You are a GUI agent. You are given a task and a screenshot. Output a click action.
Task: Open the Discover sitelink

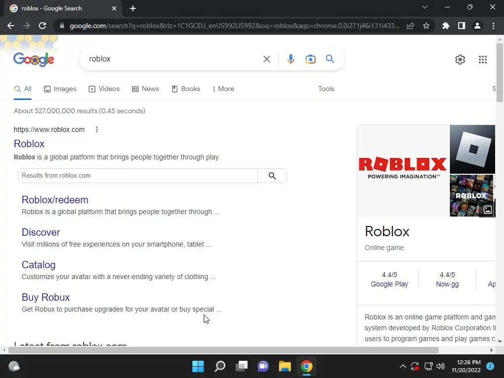point(41,232)
